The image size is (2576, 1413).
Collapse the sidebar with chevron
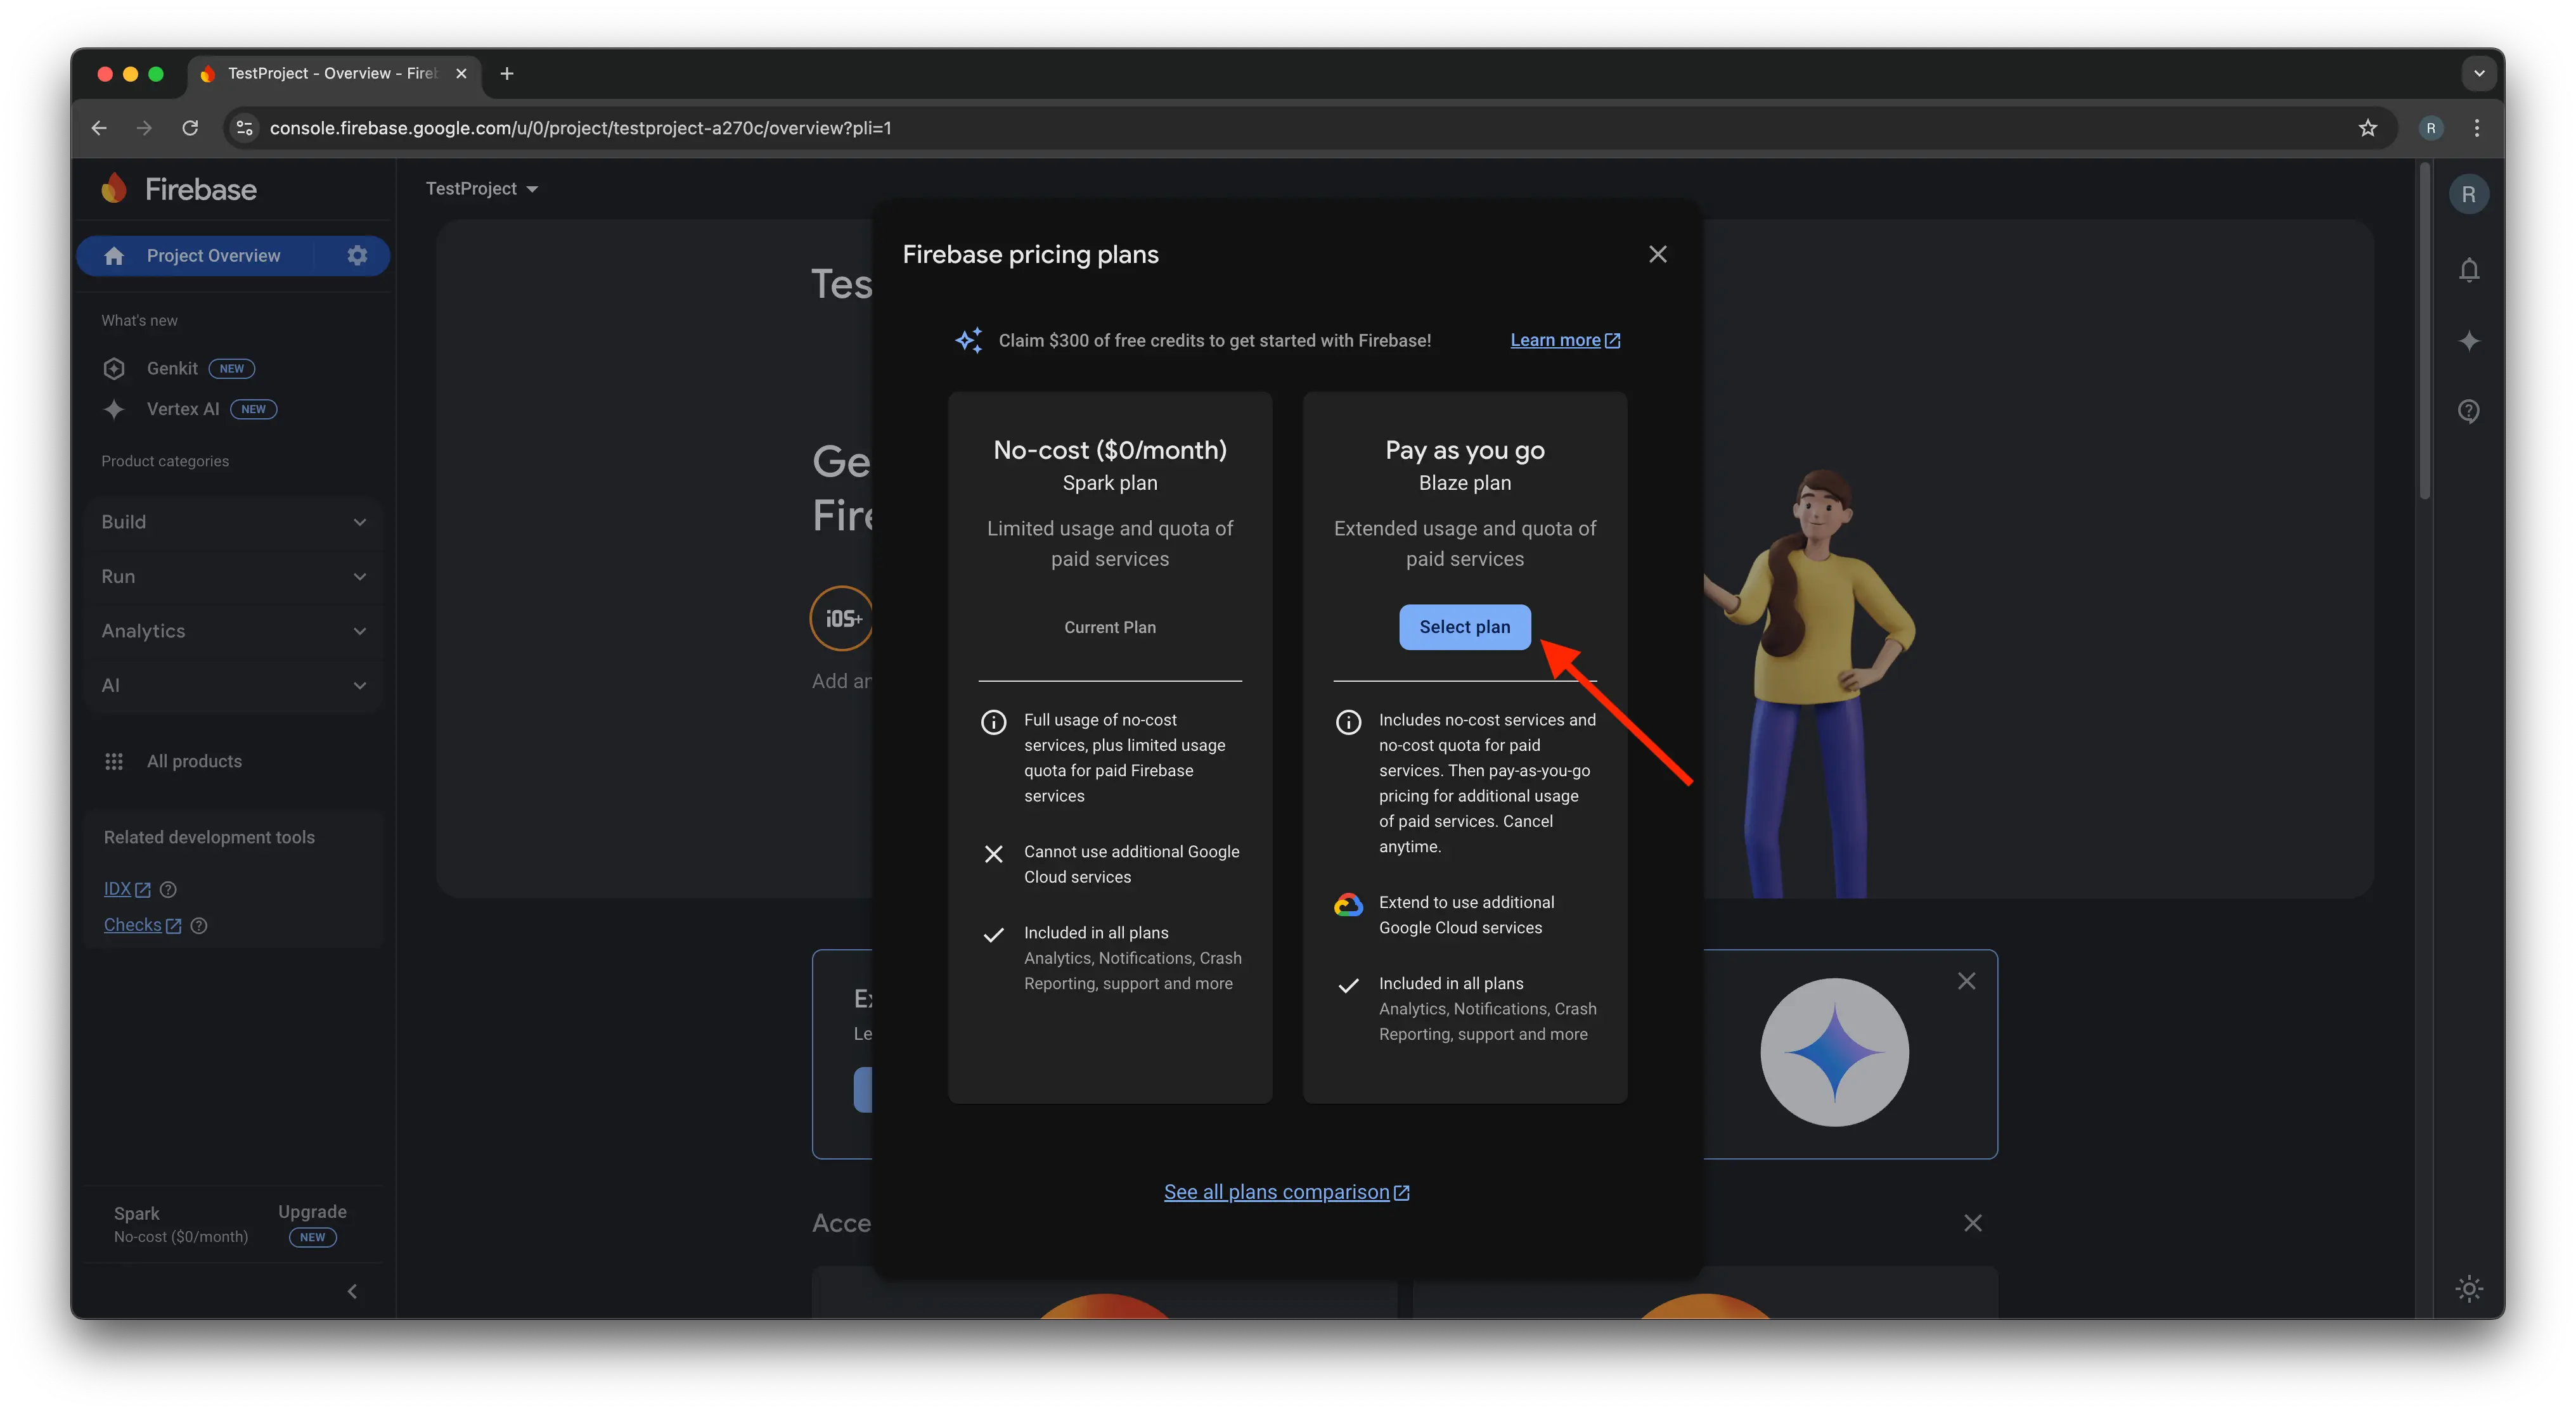coord(352,1291)
